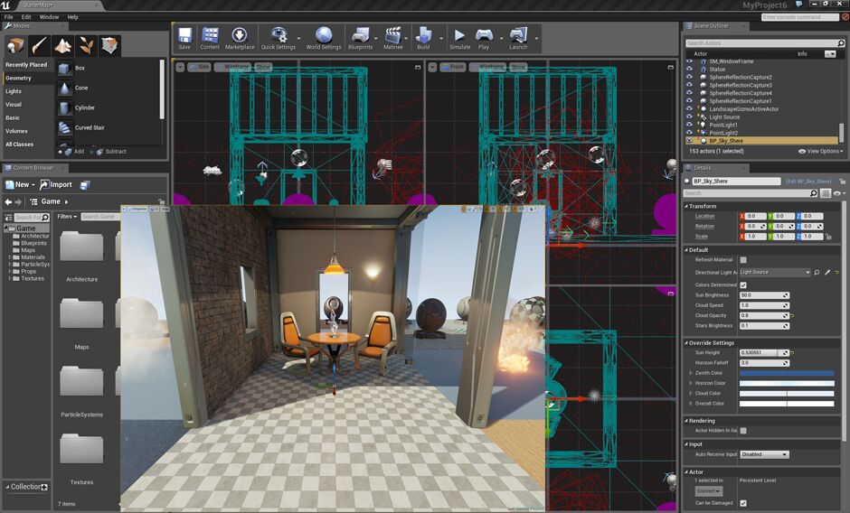Select the Foliage mode icon
Viewport: 850px width, 513px height.
(87, 45)
